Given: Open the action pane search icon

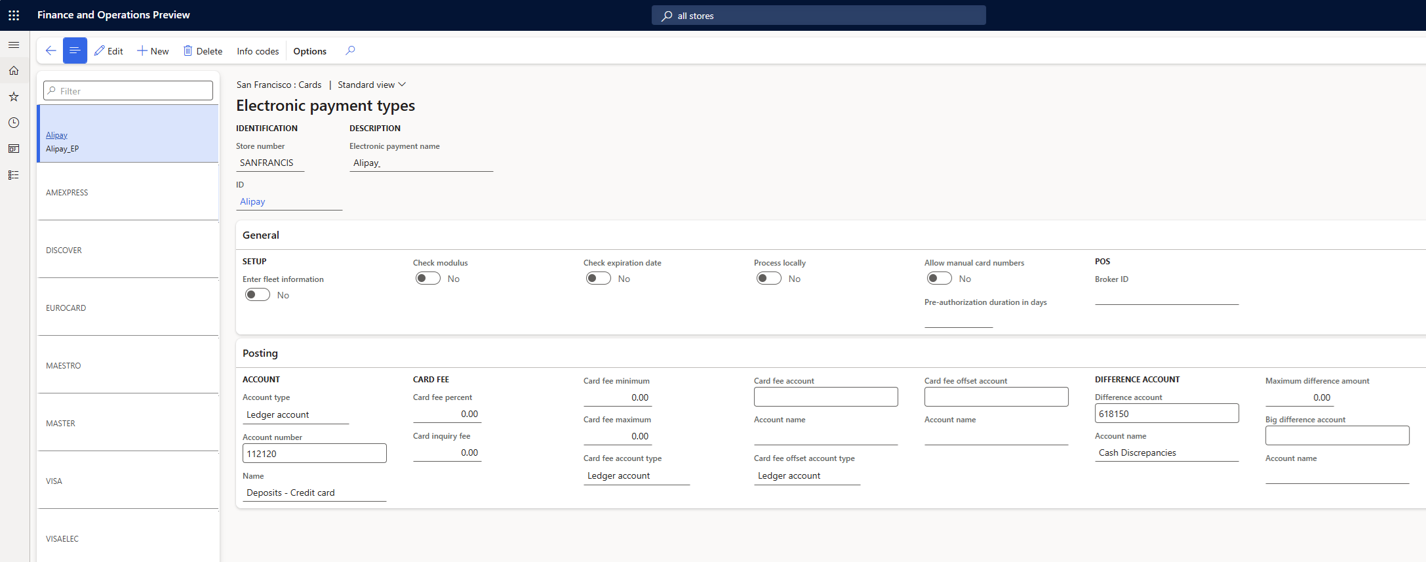Looking at the screenshot, I should click(x=350, y=50).
